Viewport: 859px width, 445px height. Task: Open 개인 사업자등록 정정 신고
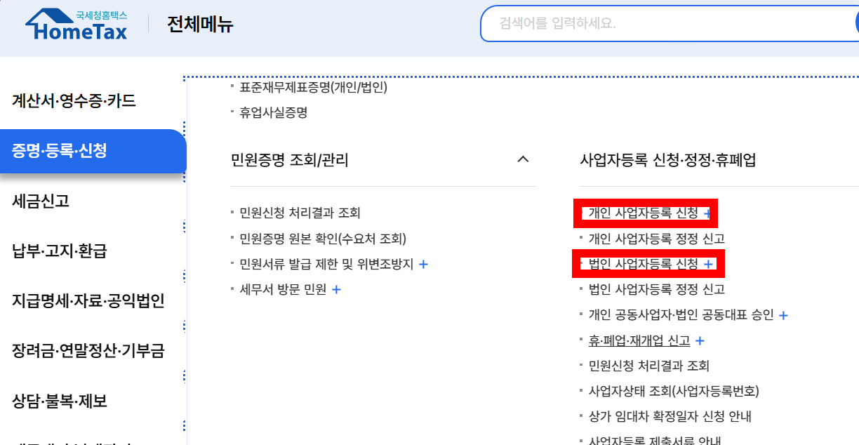[x=657, y=239]
